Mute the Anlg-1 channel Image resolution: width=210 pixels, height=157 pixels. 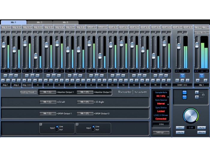[3, 80]
